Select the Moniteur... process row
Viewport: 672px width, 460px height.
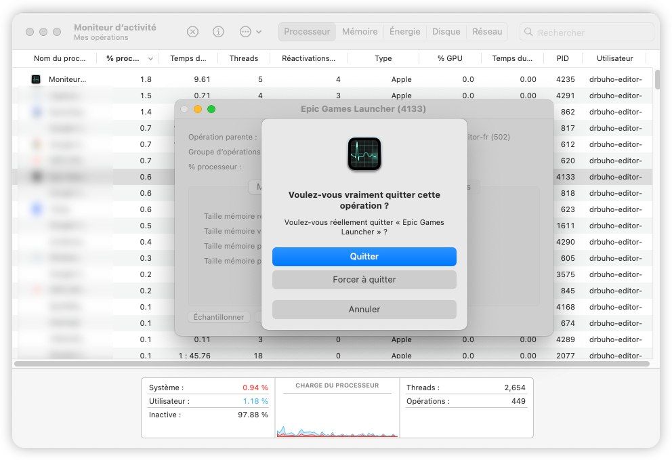click(x=332, y=79)
